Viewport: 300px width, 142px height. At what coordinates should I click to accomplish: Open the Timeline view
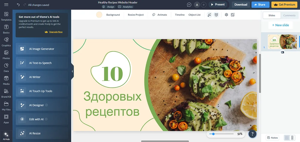click(180, 15)
